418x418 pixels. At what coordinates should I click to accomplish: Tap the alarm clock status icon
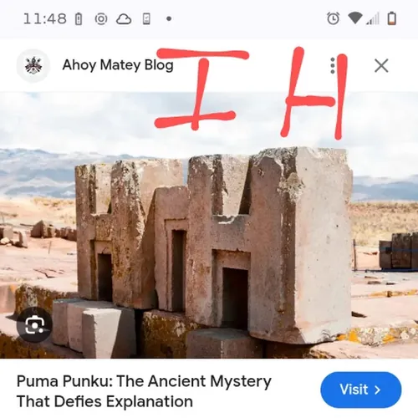333,18
